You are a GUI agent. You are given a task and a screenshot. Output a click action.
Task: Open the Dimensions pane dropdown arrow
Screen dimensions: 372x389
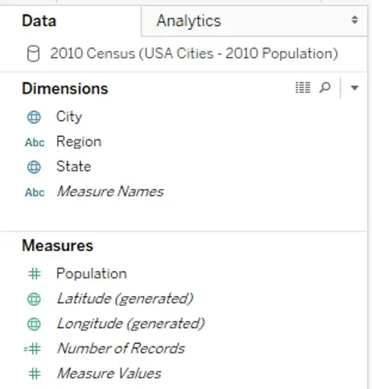coord(354,88)
